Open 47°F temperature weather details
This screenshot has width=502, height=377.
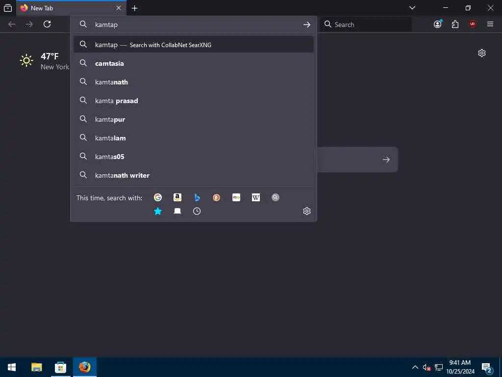(50, 56)
